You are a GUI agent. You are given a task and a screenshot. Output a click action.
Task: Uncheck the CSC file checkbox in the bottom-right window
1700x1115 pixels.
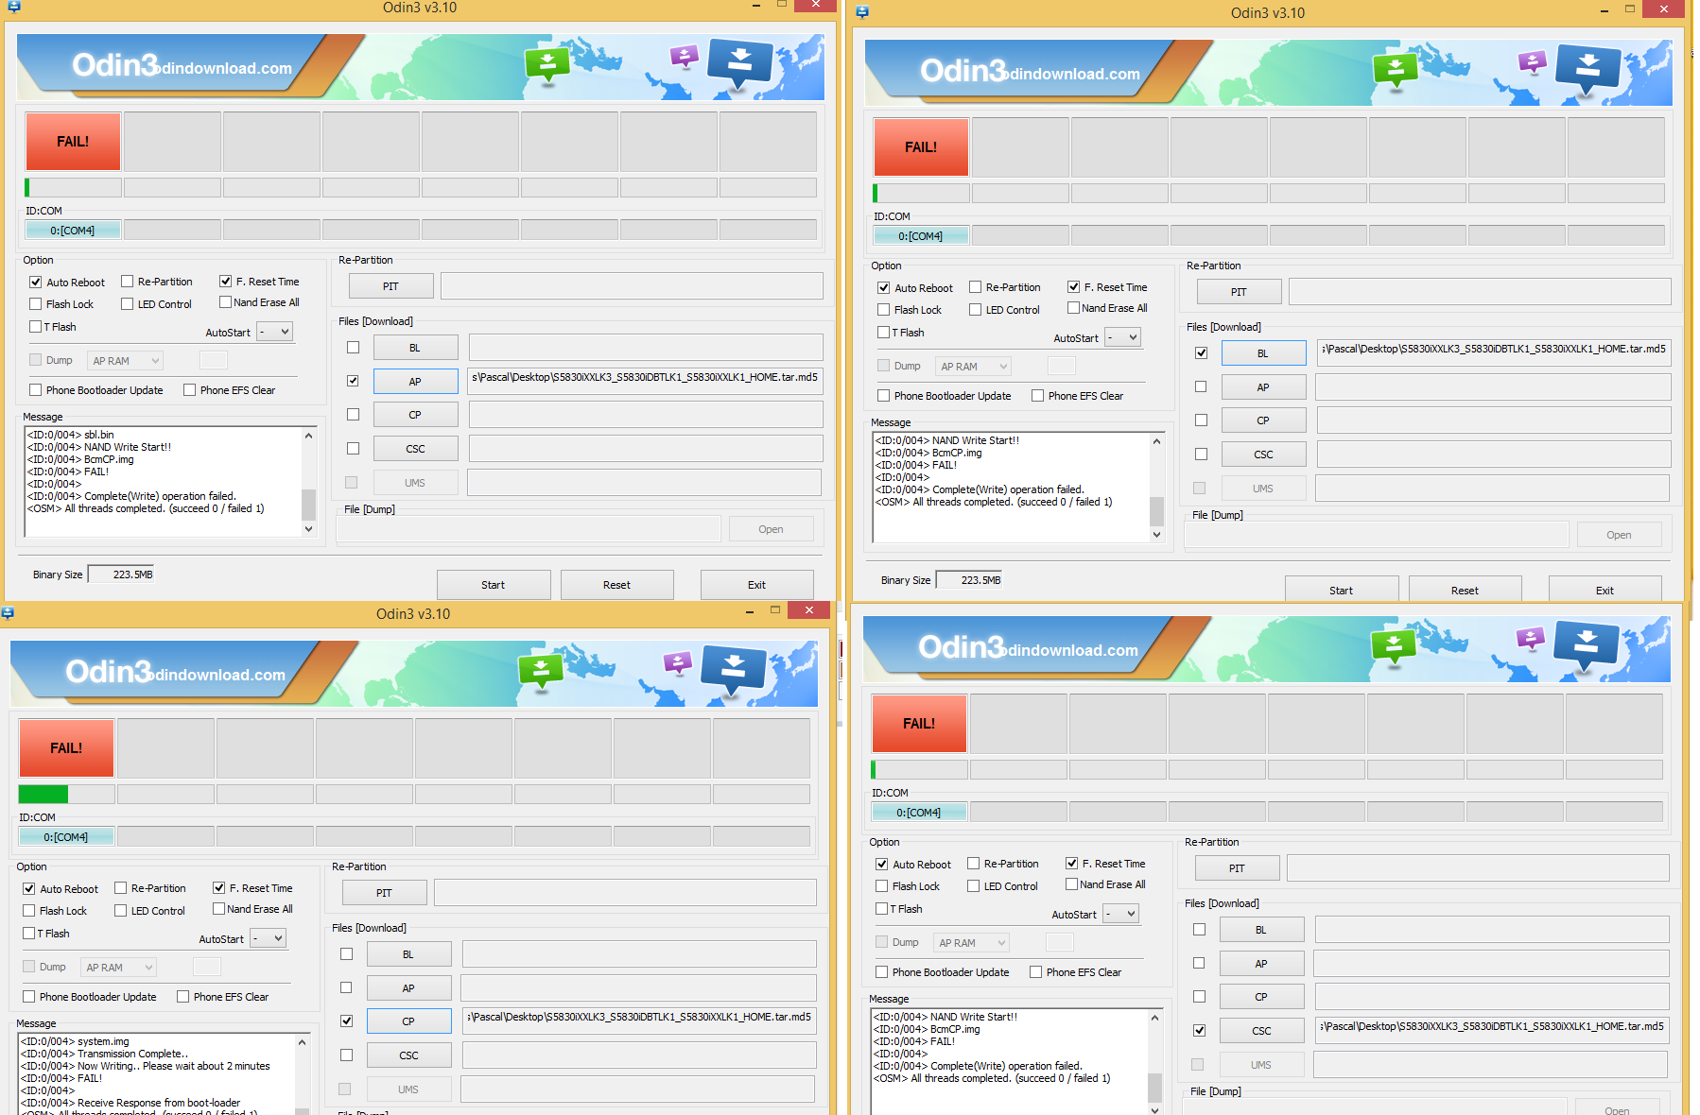(x=1199, y=1031)
